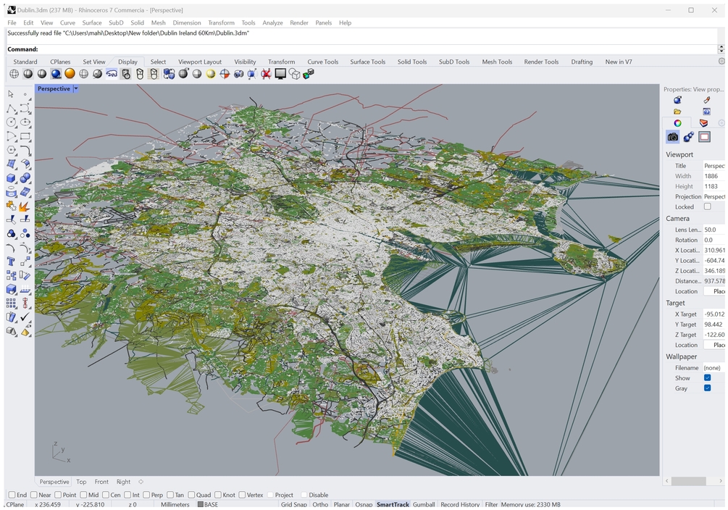Select the Text object tool
Image resolution: width=728 pixels, height=510 pixels.
(x=12, y=262)
